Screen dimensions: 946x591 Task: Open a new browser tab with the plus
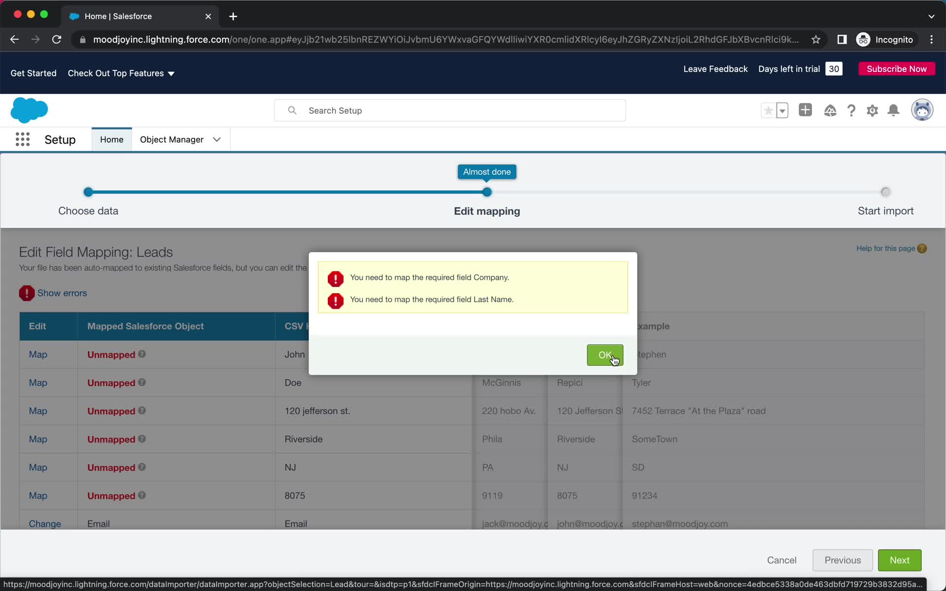(x=233, y=16)
